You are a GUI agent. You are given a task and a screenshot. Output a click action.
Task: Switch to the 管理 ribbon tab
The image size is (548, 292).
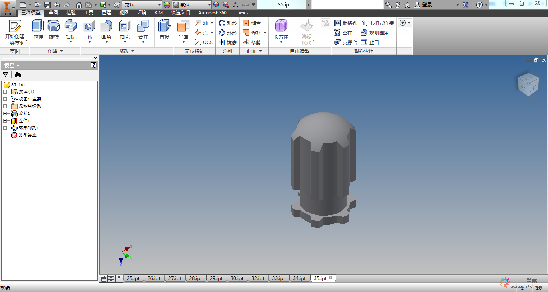[106, 13]
